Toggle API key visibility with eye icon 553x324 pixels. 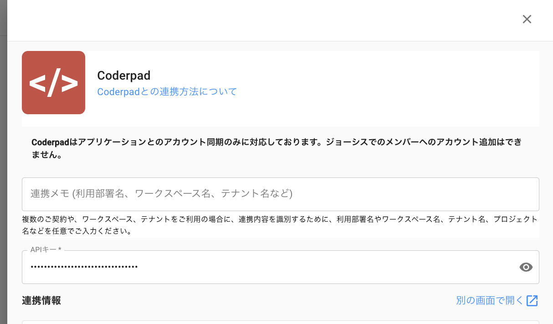(x=526, y=267)
